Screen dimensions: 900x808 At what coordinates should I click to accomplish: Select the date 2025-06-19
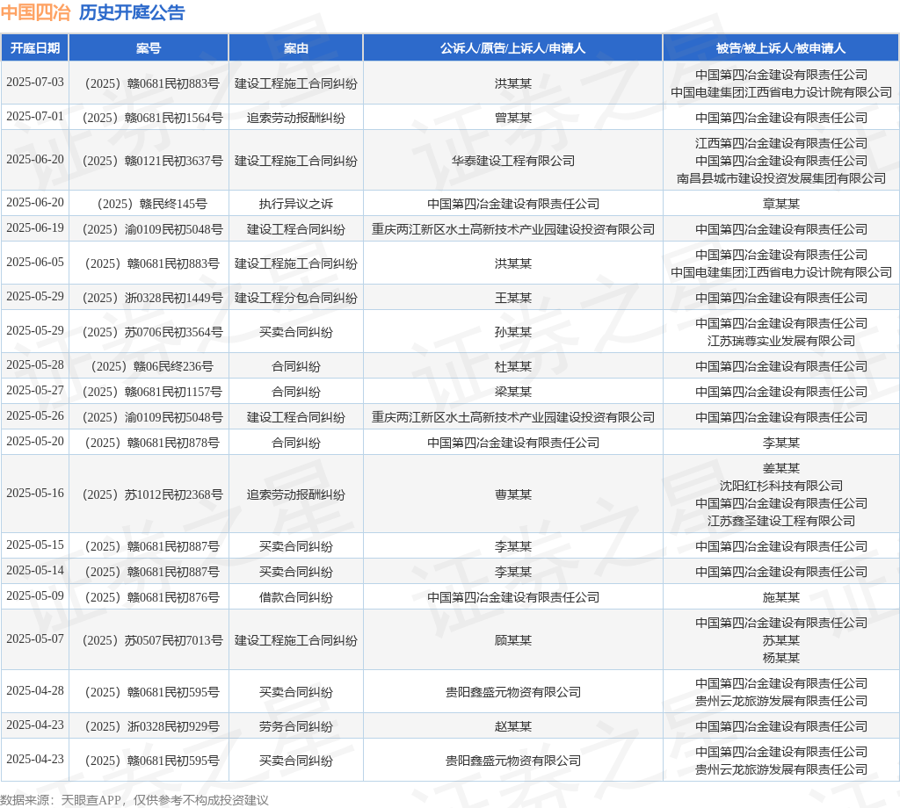click(35, 227)
